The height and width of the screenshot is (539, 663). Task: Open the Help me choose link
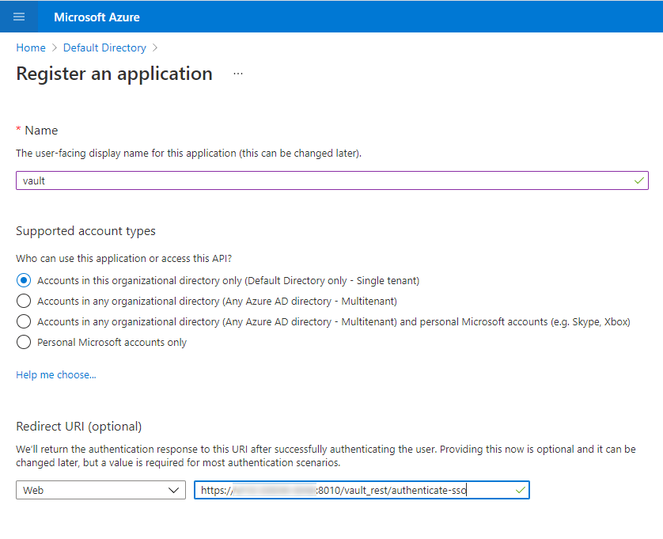(56, 375)
